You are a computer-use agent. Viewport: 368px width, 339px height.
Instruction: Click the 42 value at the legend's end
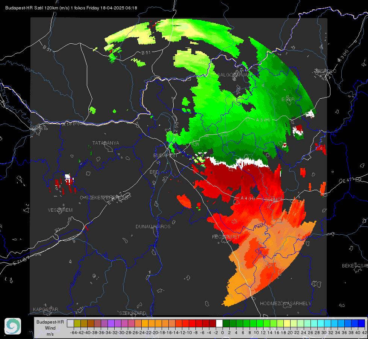click(365, 333)
